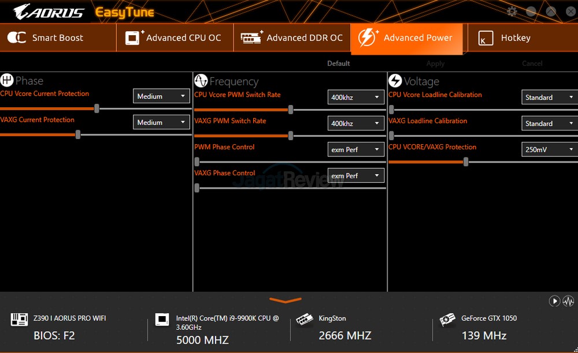Open PWM Phase Control dropdown
The height and width of the screenshot is (353, 578).
pos(356,149)
